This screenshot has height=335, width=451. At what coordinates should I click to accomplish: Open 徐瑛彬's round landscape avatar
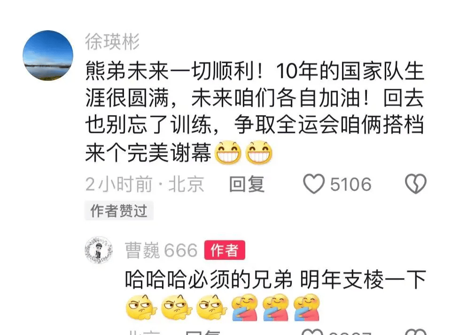pos(48,55)
